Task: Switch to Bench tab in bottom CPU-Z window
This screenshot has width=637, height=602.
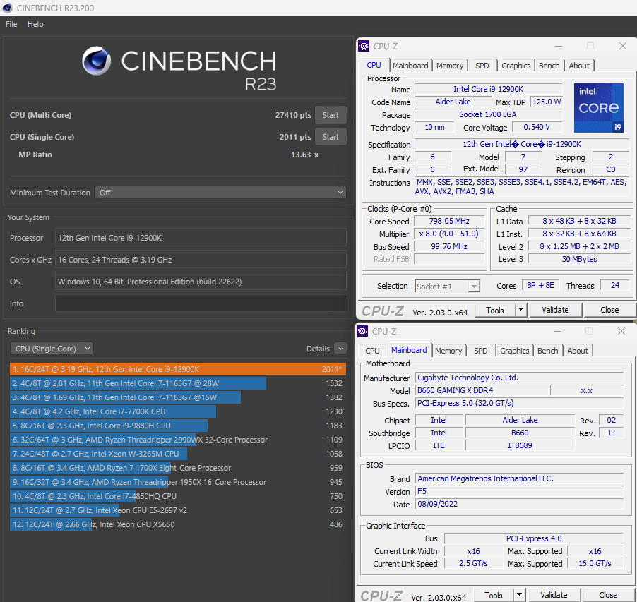Action: [547, 350]
